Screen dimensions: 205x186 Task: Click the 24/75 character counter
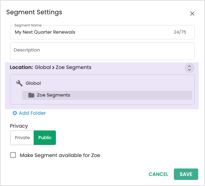click(180, 32)
